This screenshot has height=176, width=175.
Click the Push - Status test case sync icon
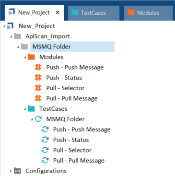pos(45,140)
